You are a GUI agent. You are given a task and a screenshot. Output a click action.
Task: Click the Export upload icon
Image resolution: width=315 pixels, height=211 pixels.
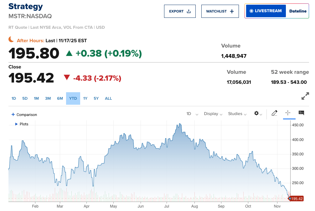(188, 11)
